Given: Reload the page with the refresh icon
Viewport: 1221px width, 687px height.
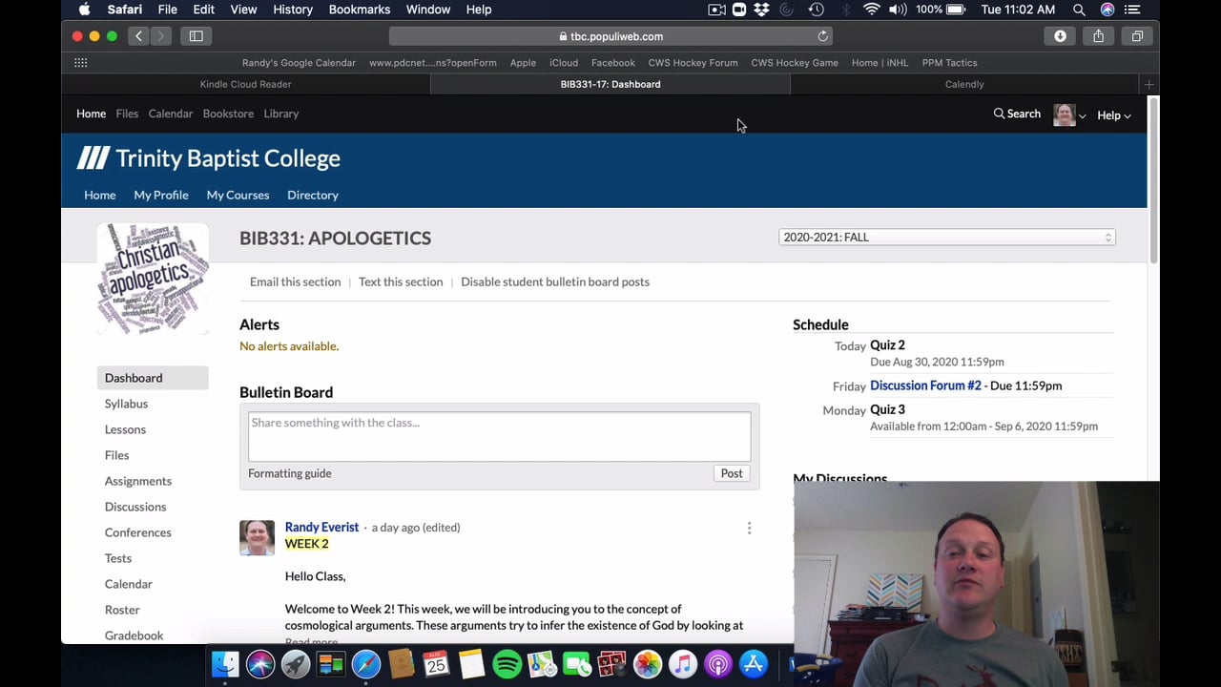Looking at the screenshot, I should [x=822, y=36].
